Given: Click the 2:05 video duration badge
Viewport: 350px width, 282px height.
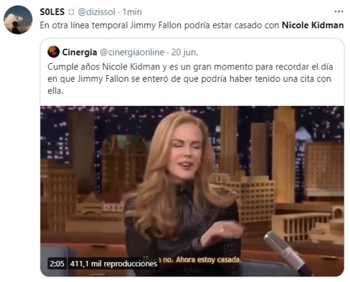Looking at the screenshot, I should [x=57, y=264].
